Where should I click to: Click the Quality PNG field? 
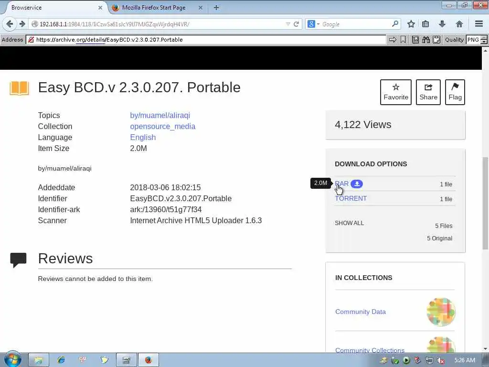[473, 40]
